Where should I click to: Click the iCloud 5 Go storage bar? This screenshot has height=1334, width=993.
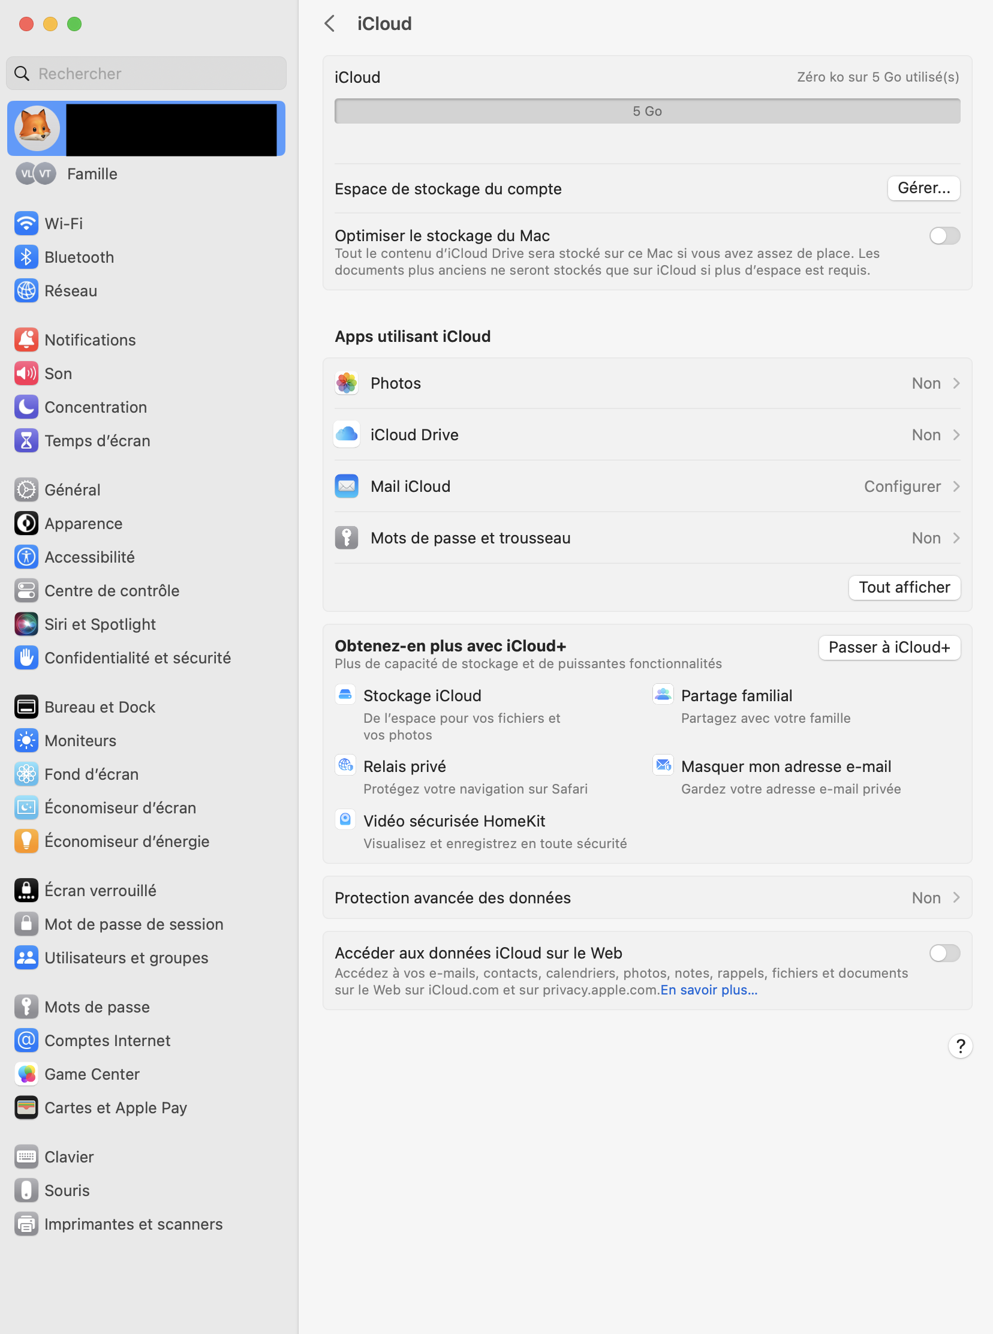click(x=648, y=111)
